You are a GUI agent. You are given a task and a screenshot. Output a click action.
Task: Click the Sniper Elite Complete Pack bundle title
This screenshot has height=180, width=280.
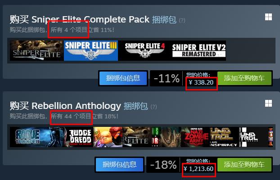tap(90, 19)
